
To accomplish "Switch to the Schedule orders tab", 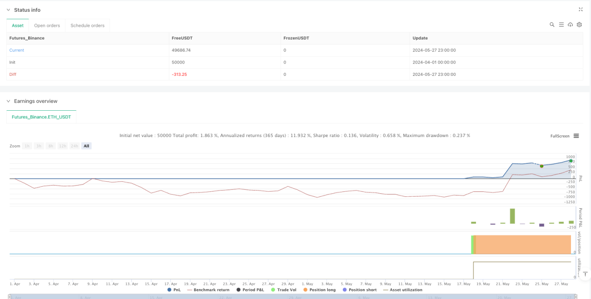I will click(x=87, y=25).
